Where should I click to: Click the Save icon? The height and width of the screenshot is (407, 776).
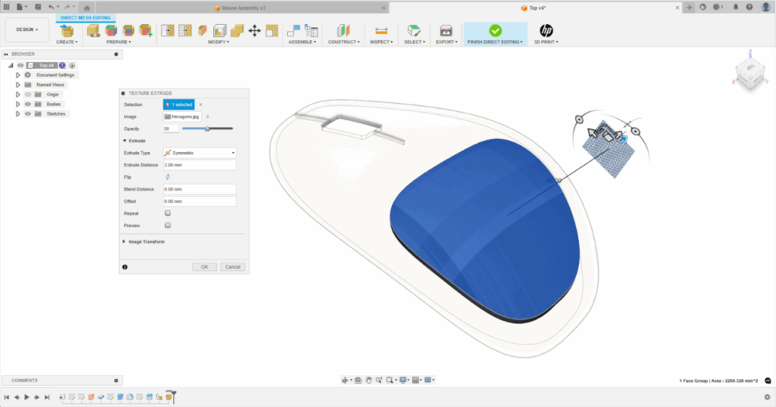(38, 7)
